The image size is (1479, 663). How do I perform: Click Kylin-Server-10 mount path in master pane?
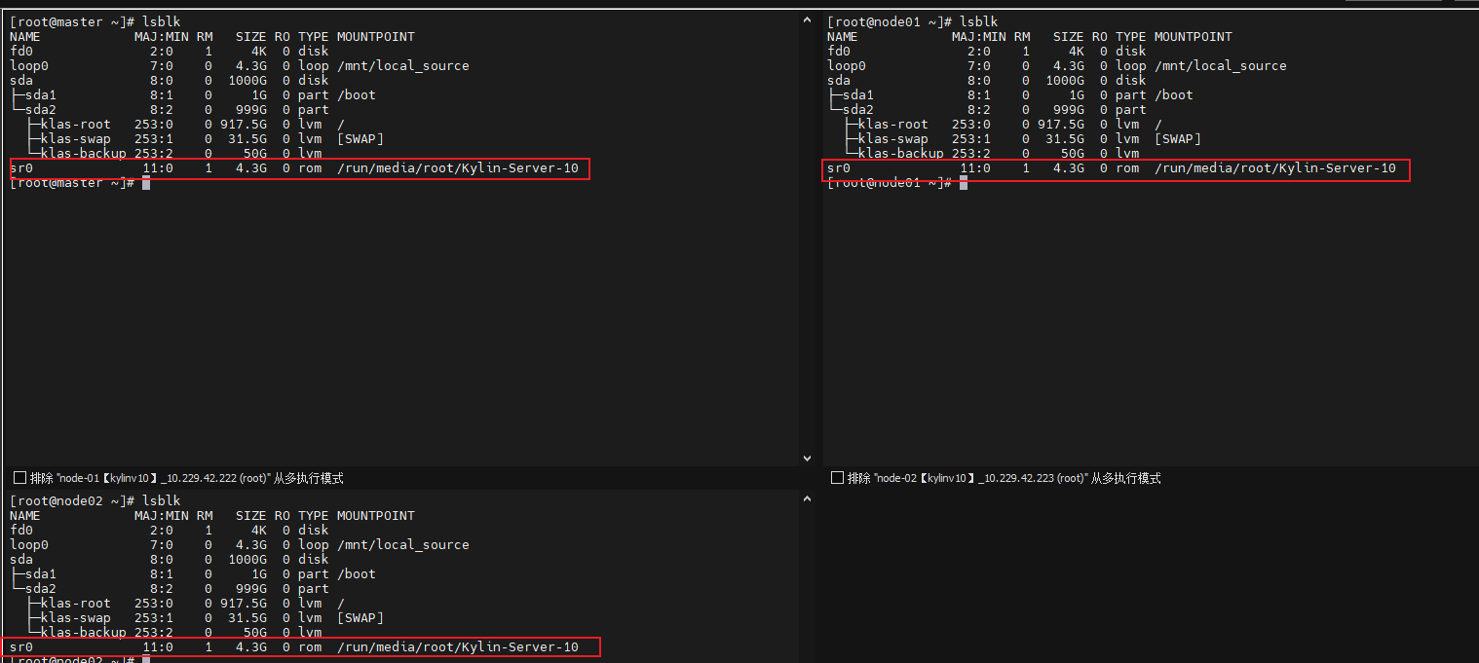pyautogui.click(x=458, y=168)
